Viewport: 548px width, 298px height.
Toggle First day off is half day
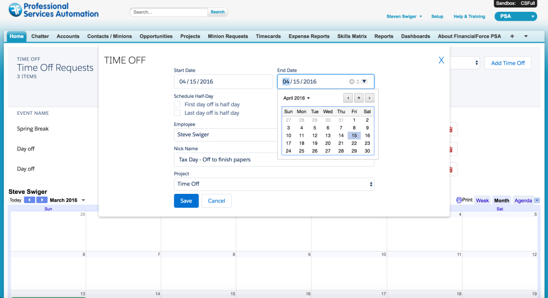(x=177, y=104)
